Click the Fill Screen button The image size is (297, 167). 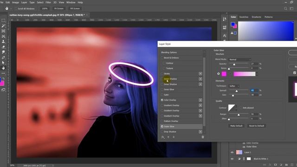pyautogui.click(x=75, y=8)
